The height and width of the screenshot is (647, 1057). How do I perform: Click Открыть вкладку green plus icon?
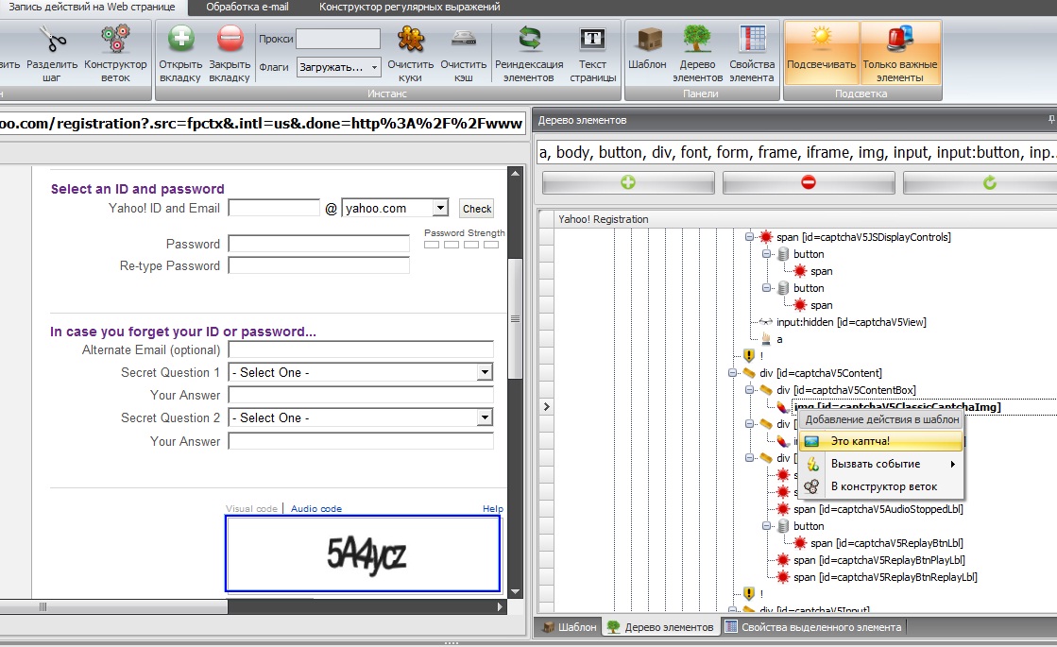pyautogui.click(x=180, y=39)
